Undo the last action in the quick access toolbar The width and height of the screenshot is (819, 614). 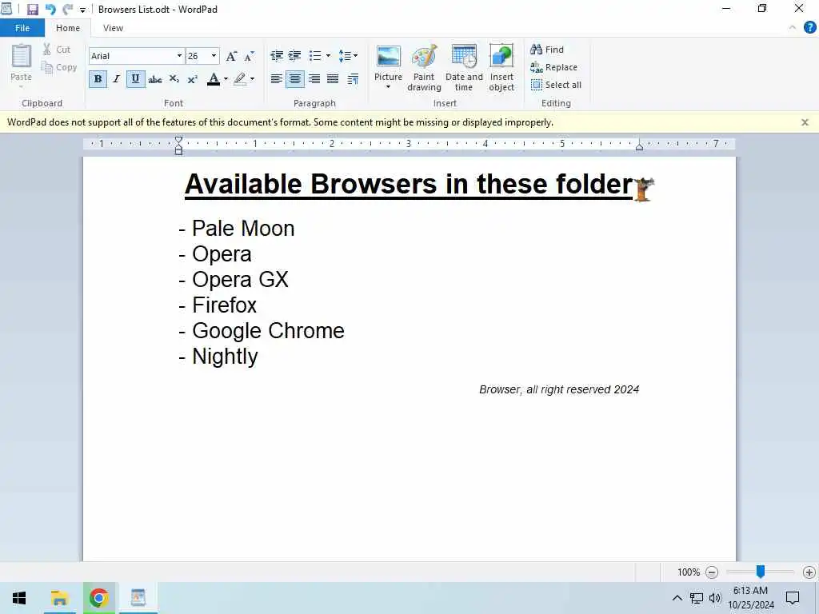(50, 10)
